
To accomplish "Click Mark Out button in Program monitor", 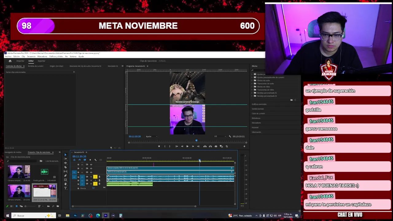I will point(170,146).
